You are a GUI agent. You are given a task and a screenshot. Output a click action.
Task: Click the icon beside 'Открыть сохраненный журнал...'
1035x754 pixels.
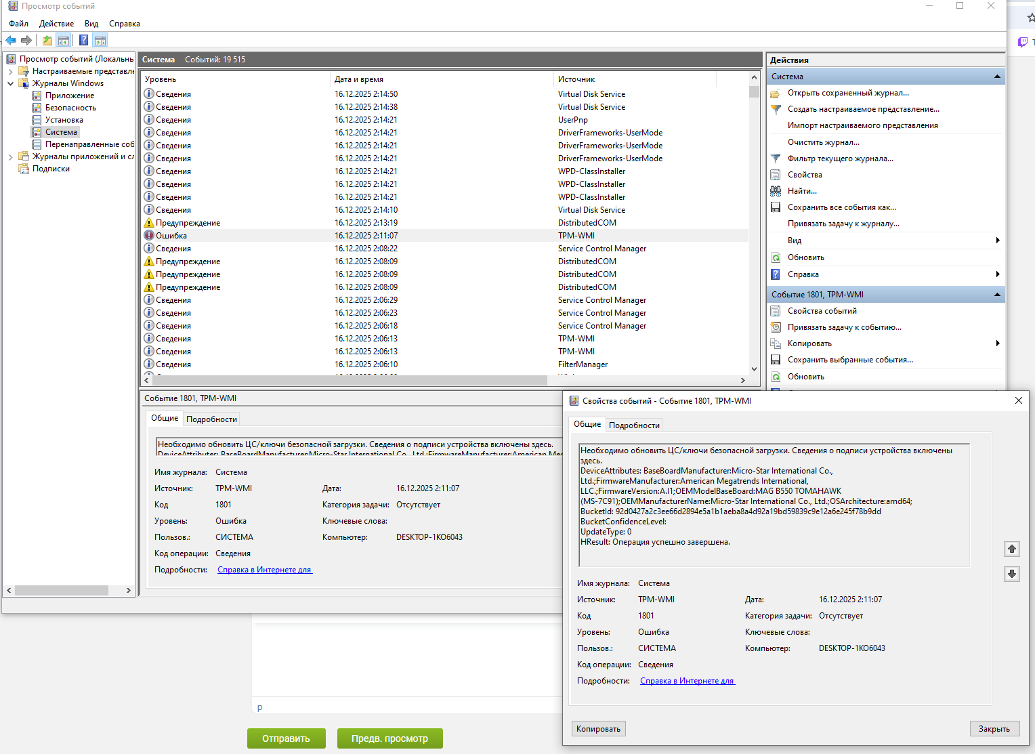[x=776, y=93]
